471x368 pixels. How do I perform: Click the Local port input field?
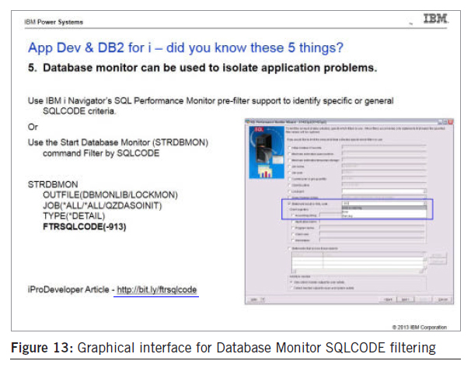[382, 191]
